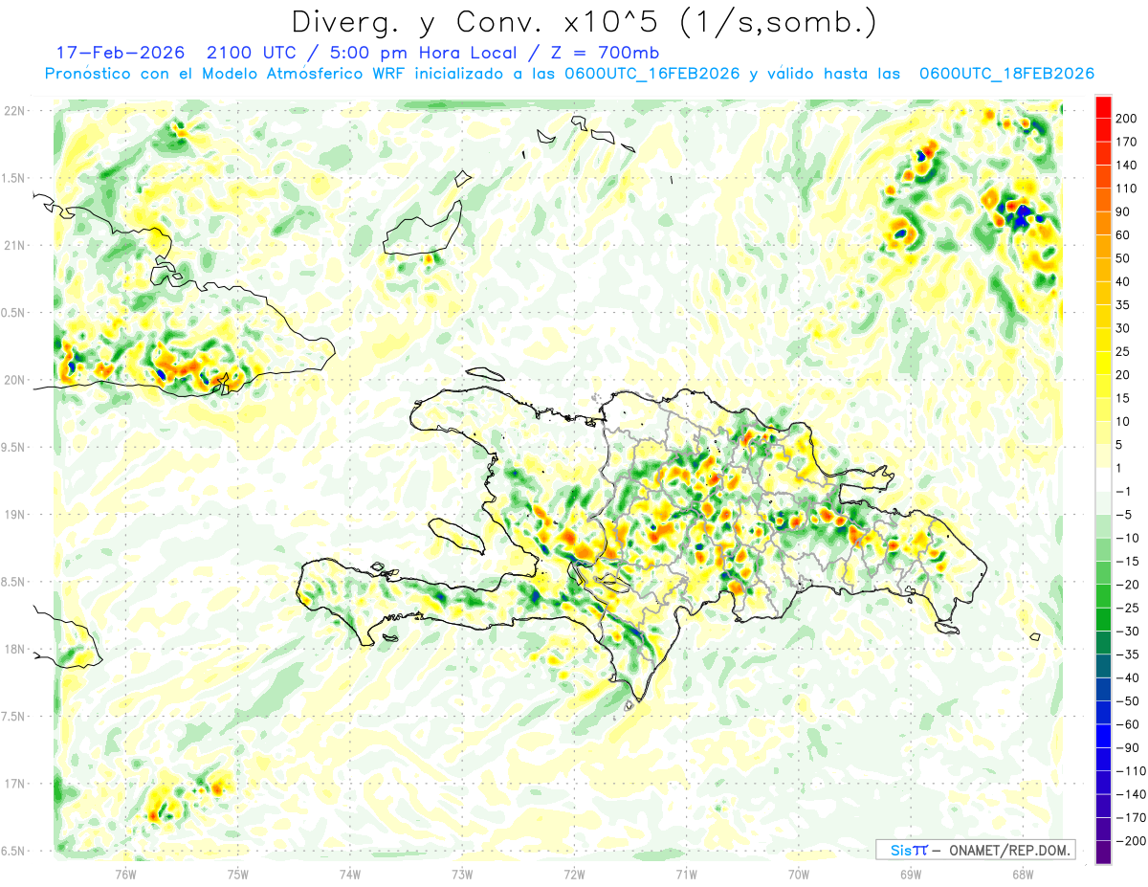Screen dimensions: 1148x887
Task: Click the colorbar value 110
Action: point(1125,188)
